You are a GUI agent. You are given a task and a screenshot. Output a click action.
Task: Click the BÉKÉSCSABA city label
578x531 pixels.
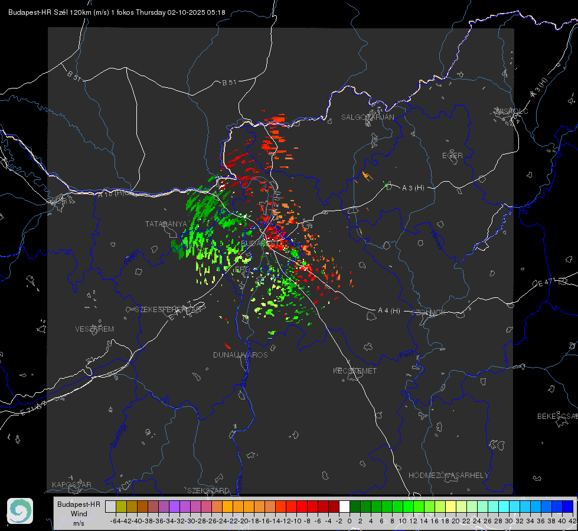[557, 416]
